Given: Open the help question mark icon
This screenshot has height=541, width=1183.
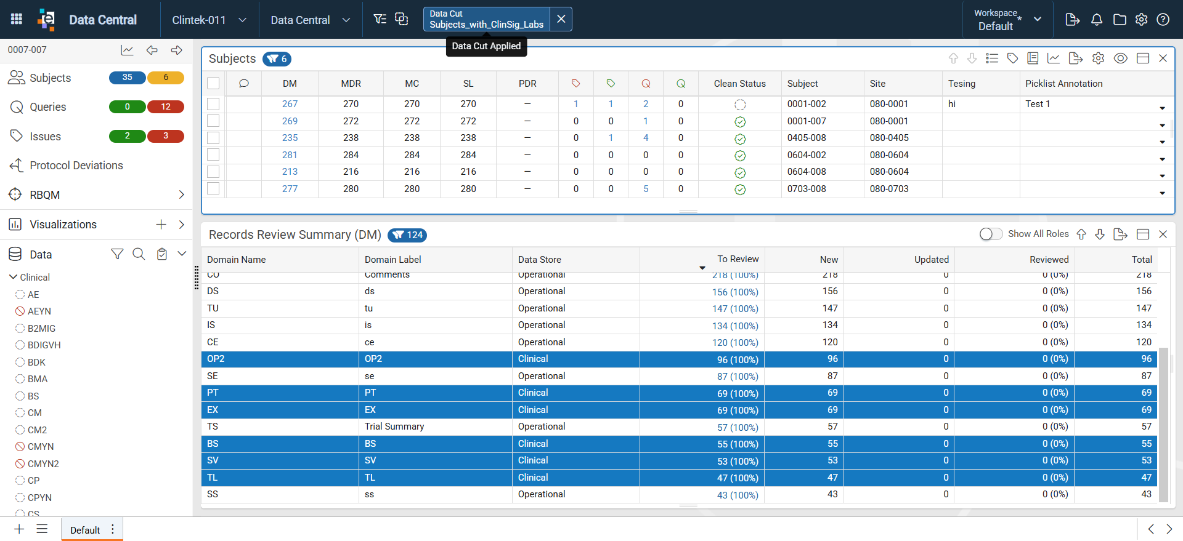Looking at the screenshot, I should [x=1163, y=20].
